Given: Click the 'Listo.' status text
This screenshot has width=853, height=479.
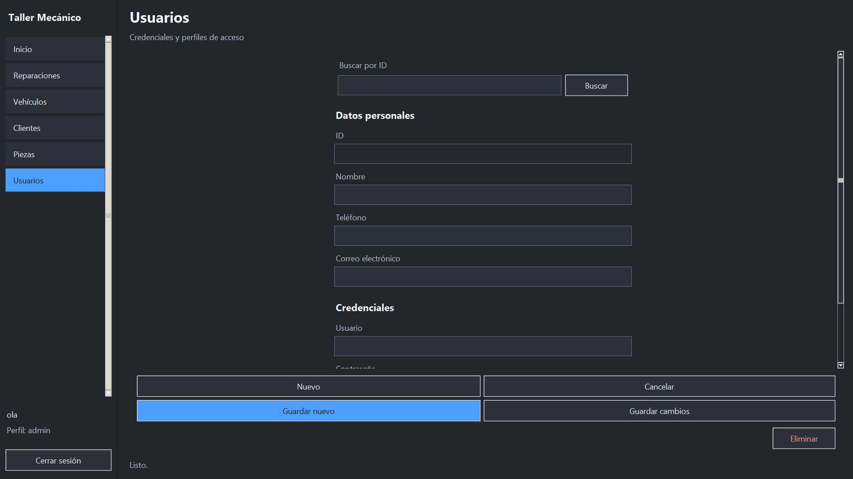Looking at the screenshot, I should click(138, 465).
